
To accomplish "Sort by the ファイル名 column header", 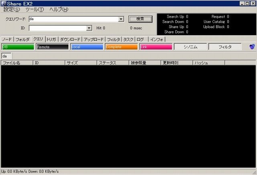I will [x=17, y=63].
